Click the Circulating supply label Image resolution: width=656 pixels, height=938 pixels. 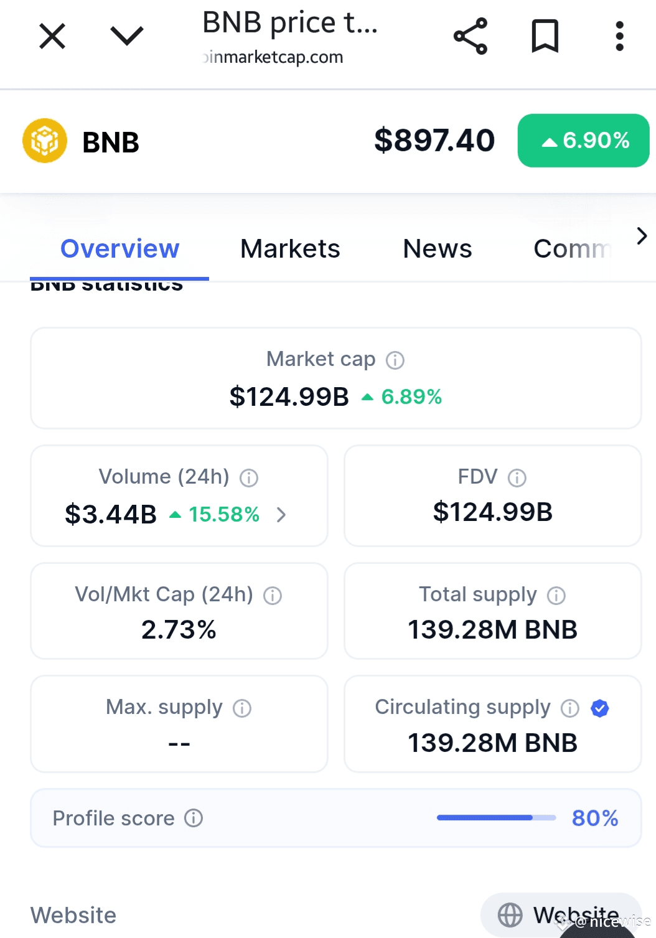(463, 707)
